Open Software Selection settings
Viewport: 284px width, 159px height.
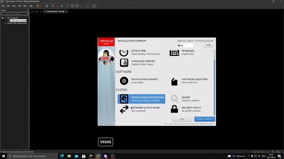189,81
